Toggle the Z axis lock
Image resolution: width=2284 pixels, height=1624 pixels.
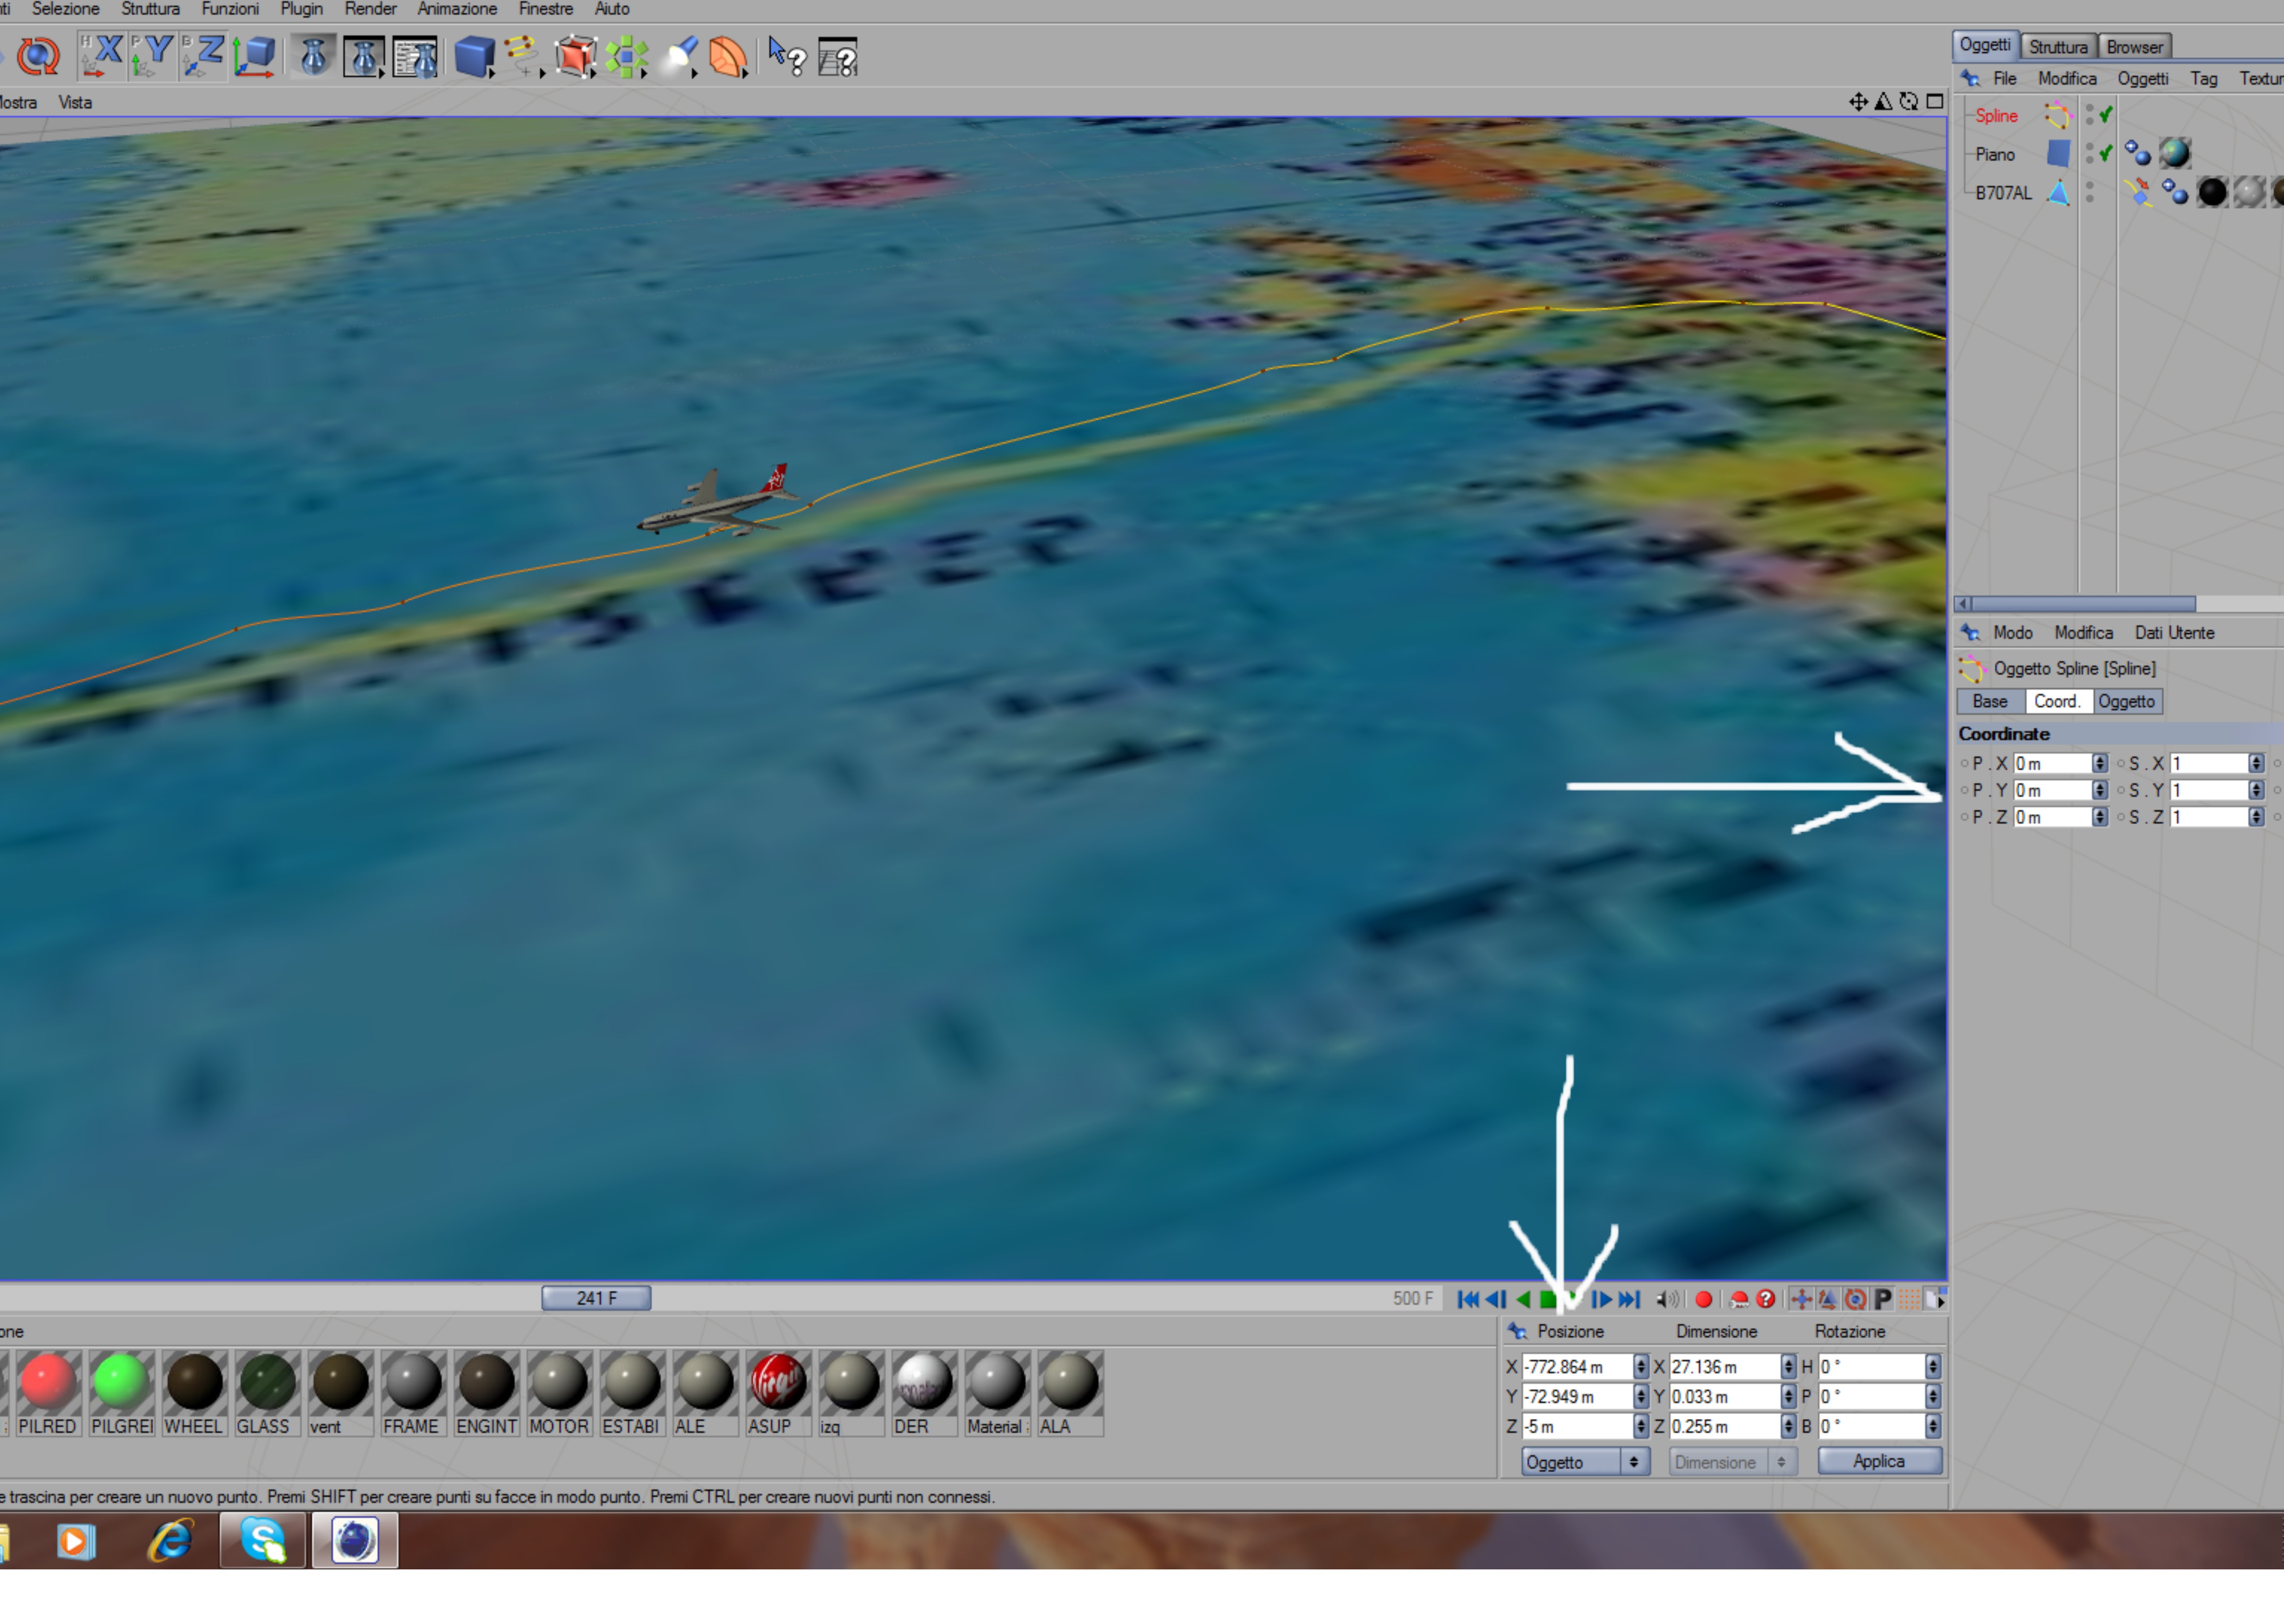click(x=203, y=56)
